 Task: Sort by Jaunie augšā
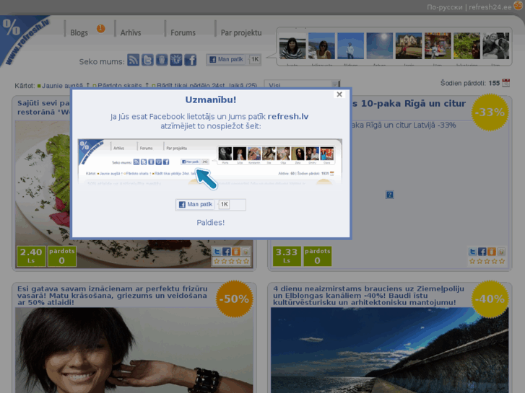tap(64, 86)
